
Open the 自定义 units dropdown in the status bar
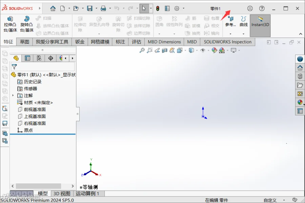[x=284, y=200]
